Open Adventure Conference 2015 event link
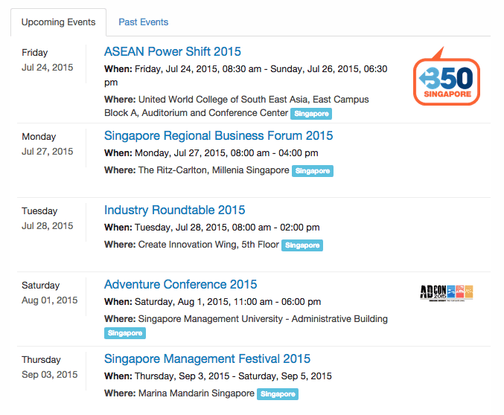Viewport: 504px width, 415px height. tap(181, 285)
